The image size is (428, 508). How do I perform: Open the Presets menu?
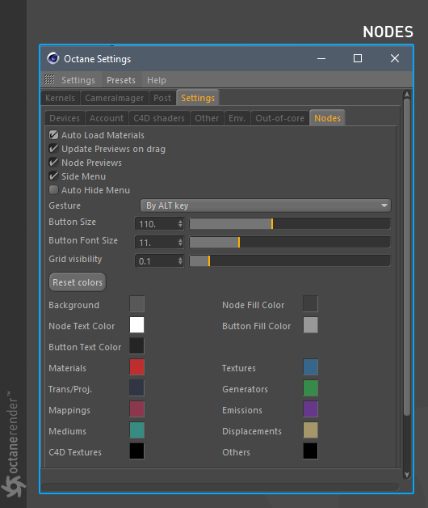[x=121, y=80]
